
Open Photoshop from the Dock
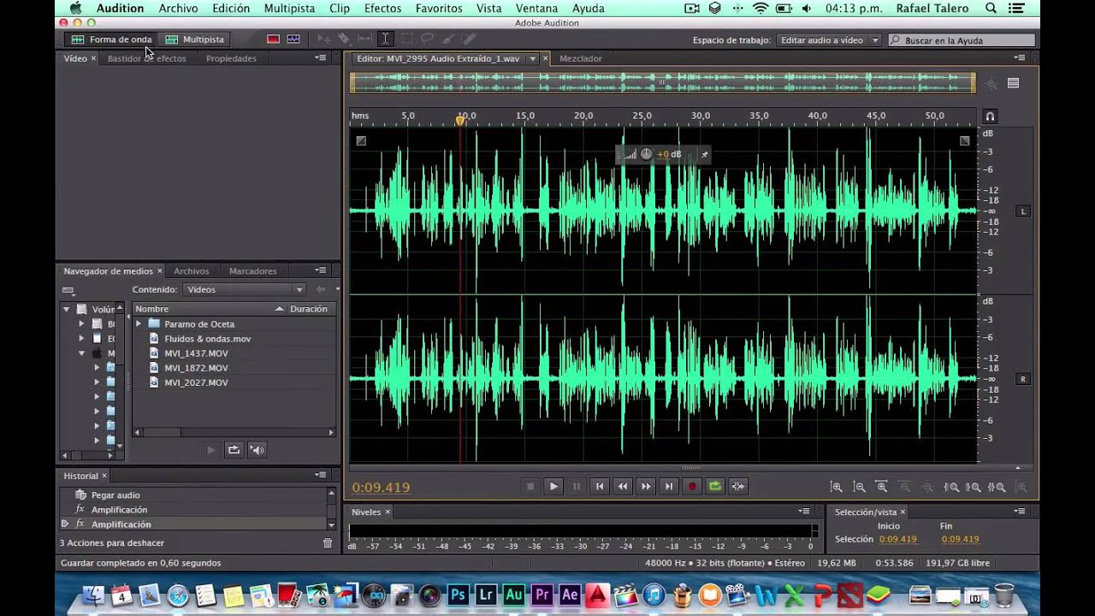(459, 595)
